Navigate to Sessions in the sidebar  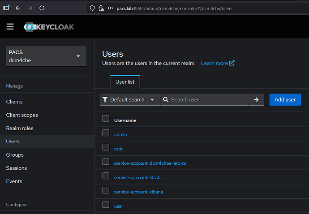click(17, 168)
